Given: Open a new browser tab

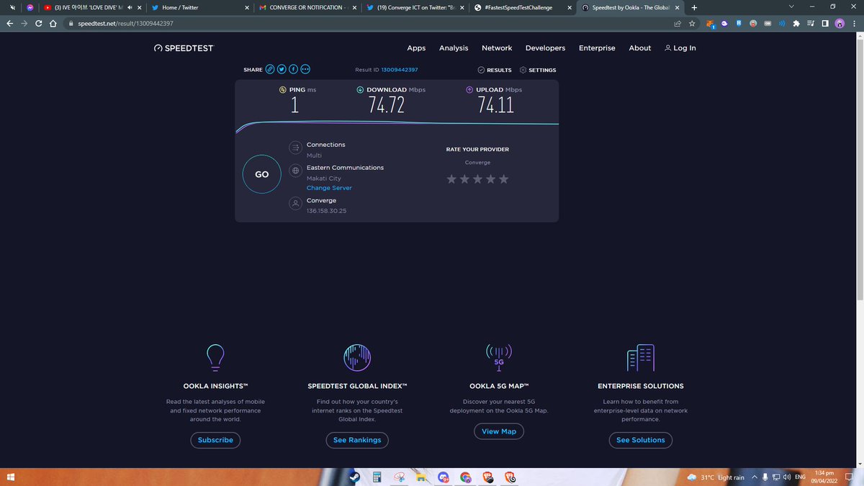Looking at the screenshot, I should (694, 7).
